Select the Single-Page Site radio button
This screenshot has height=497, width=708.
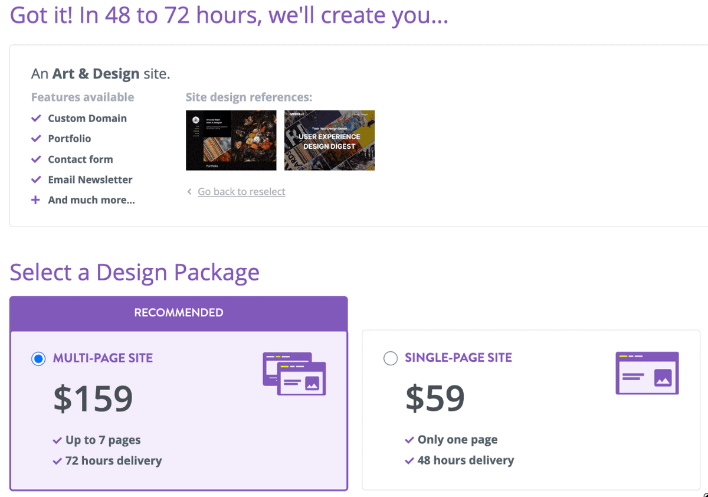391,358
